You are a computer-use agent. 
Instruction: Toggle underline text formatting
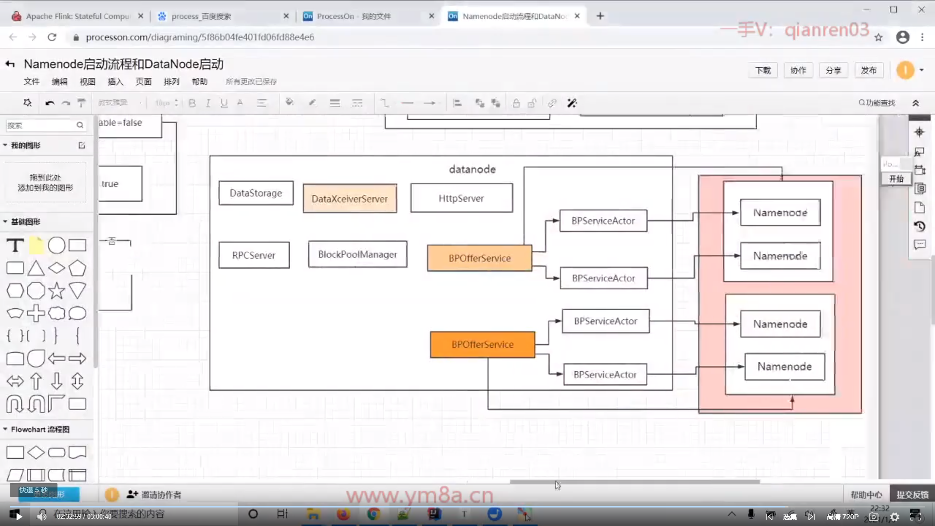point(224,103)
